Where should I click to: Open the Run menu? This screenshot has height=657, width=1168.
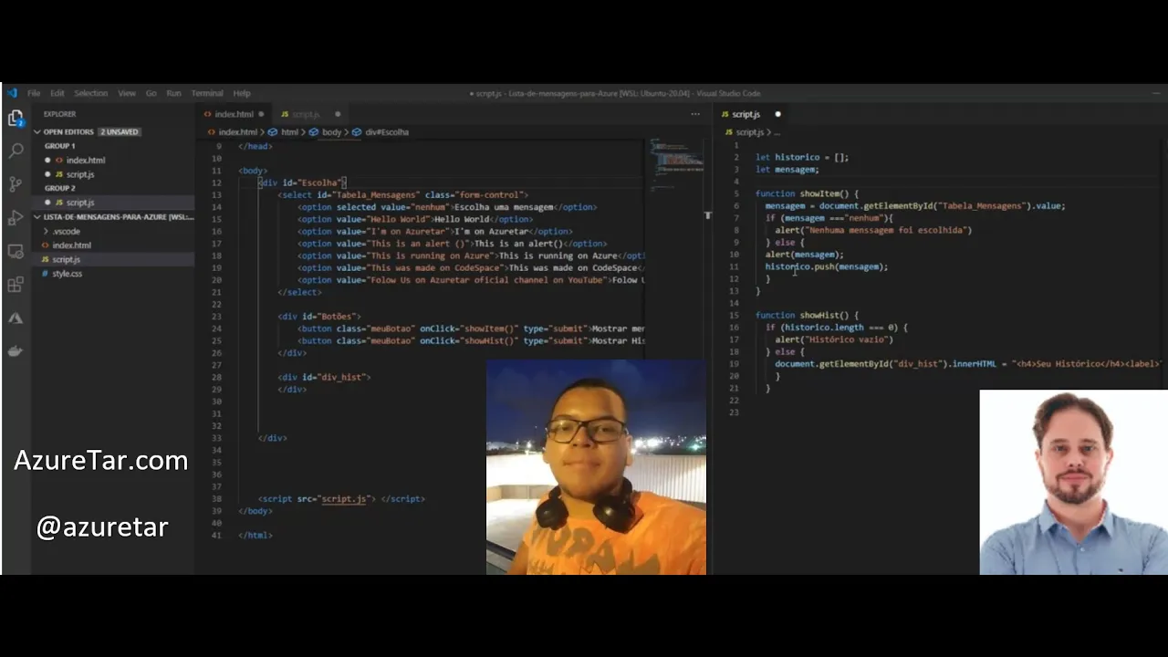173,93
